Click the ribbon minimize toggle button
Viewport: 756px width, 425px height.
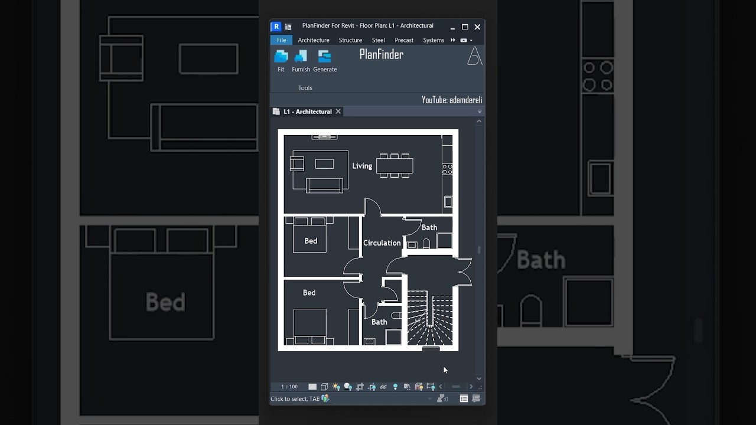click(x=464, y=40)
